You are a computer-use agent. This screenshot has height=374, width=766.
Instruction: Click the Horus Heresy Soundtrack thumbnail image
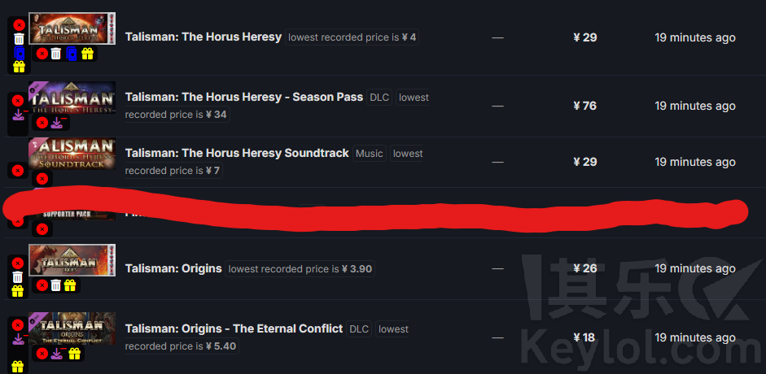click(72, 154)
